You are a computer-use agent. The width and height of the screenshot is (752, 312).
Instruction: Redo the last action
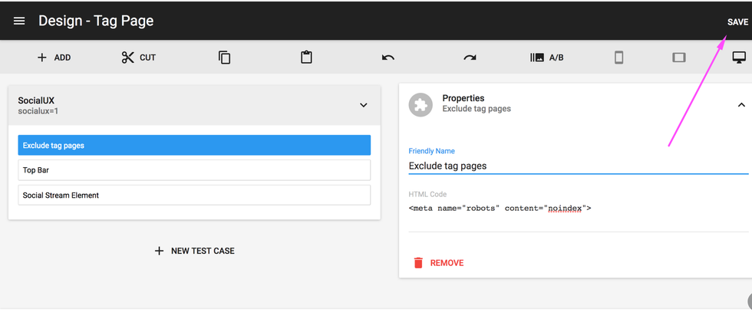pyautogui.click(x=470, y=57)
